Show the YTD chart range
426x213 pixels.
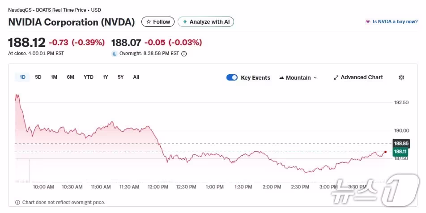[x=89, y=77]
